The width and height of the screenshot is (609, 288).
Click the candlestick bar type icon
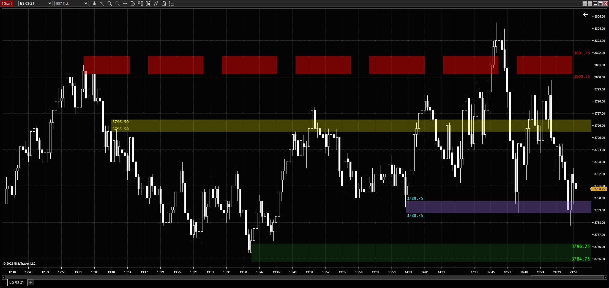pos(94,4)
